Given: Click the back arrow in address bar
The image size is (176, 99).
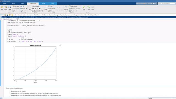Looking at the screenshot, I should [1, 15].
